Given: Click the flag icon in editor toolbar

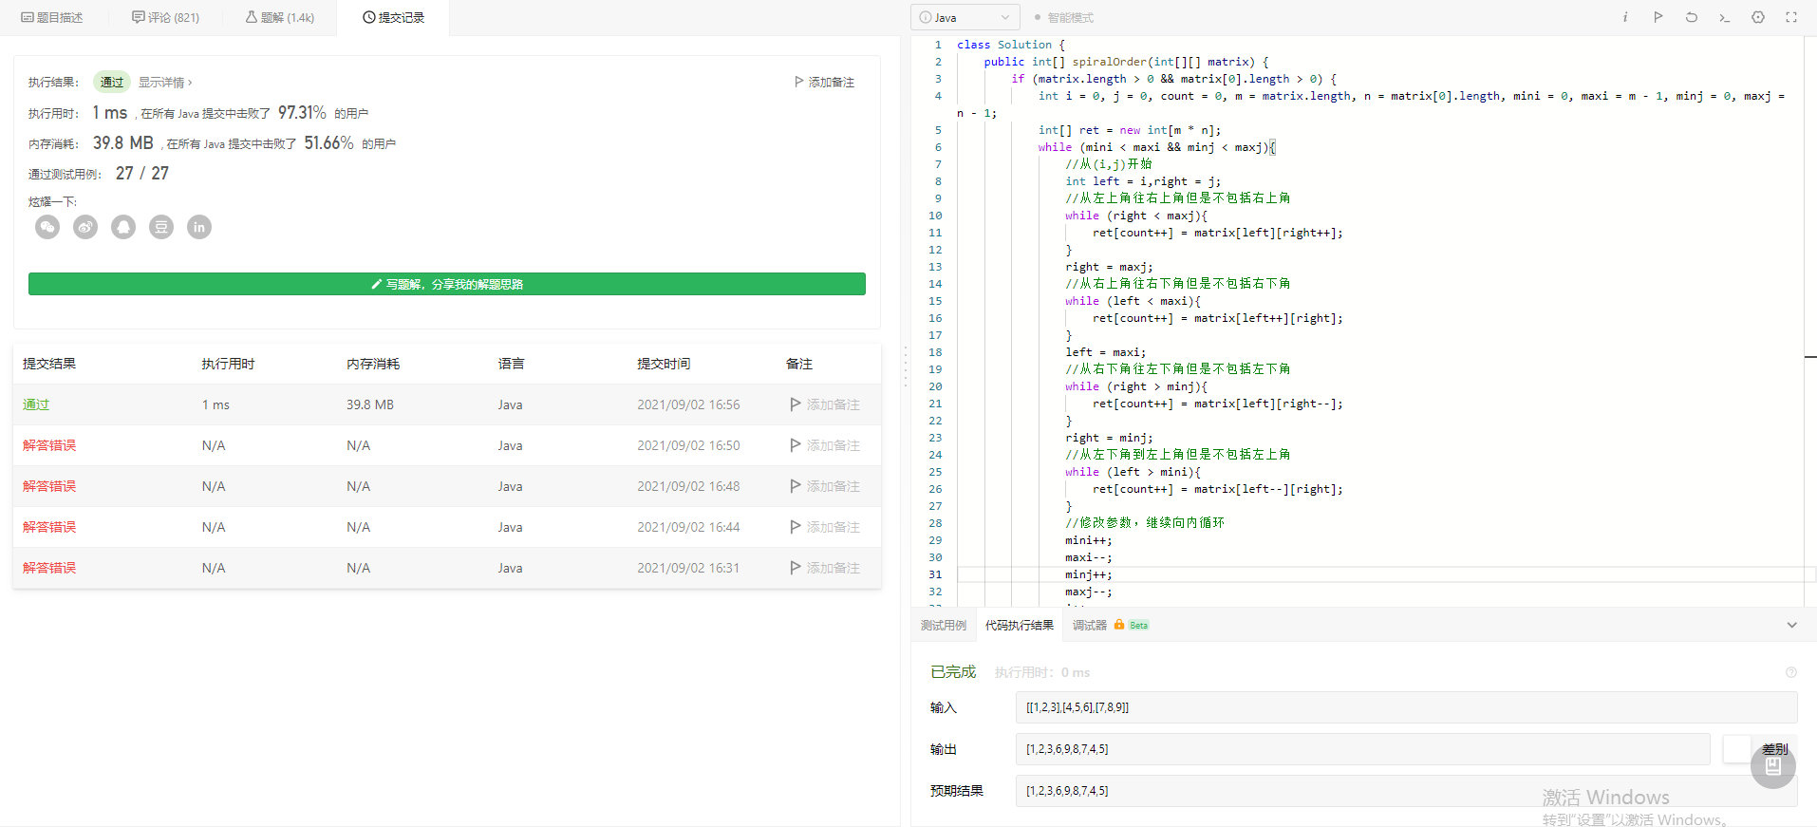Looking at the screenshot, I should 1658,17.
